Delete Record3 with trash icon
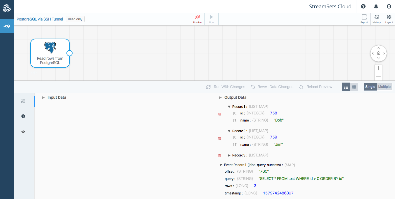This screenshot has width=395, height=199. coord(220,155)
